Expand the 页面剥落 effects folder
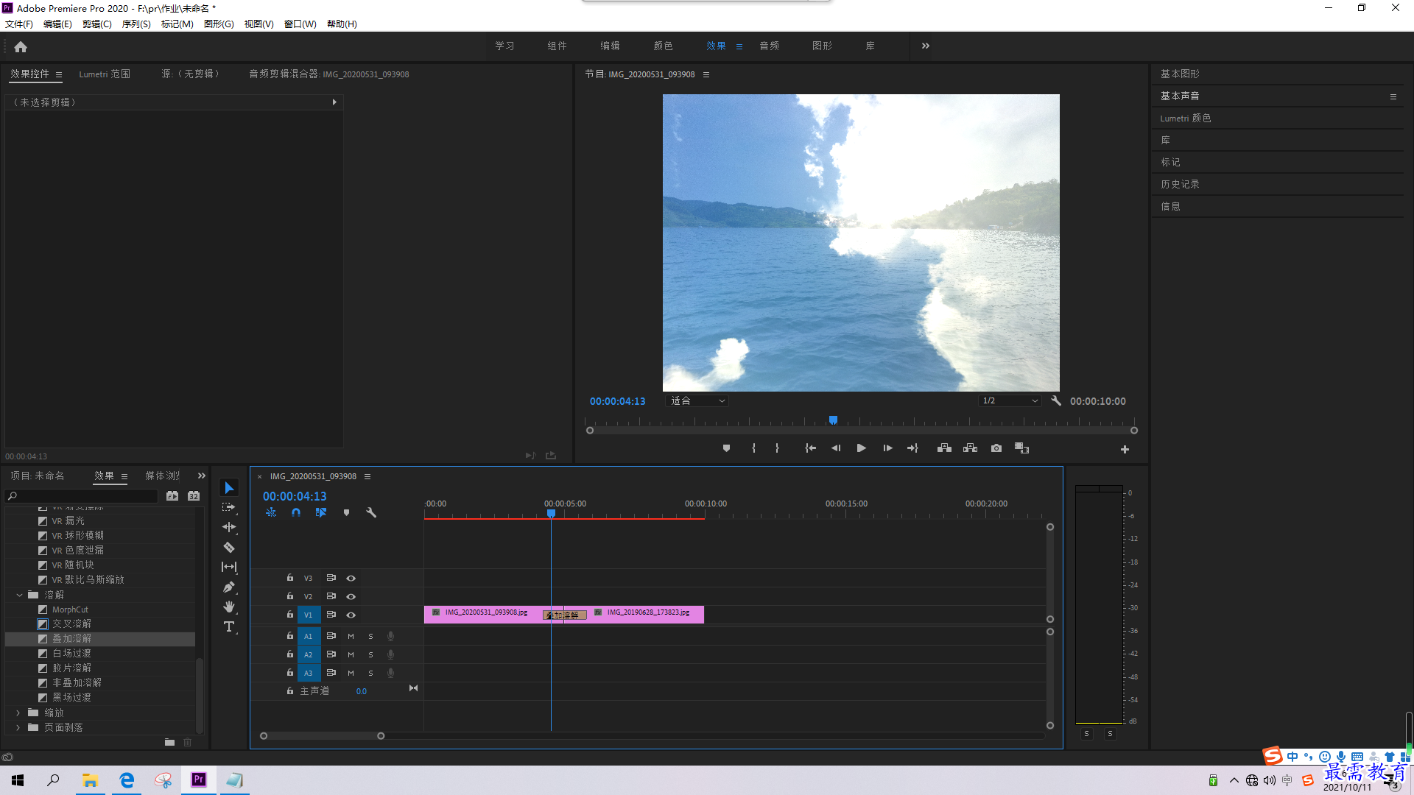 pos(18,727)
